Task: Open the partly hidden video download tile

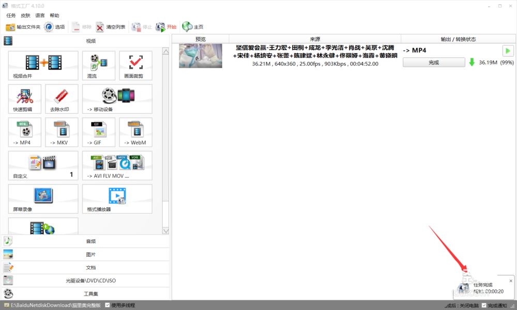Action: point(43,226)
